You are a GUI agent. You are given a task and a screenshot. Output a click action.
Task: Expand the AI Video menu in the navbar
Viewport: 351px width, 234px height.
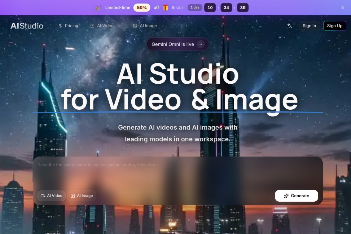point(106,26)
